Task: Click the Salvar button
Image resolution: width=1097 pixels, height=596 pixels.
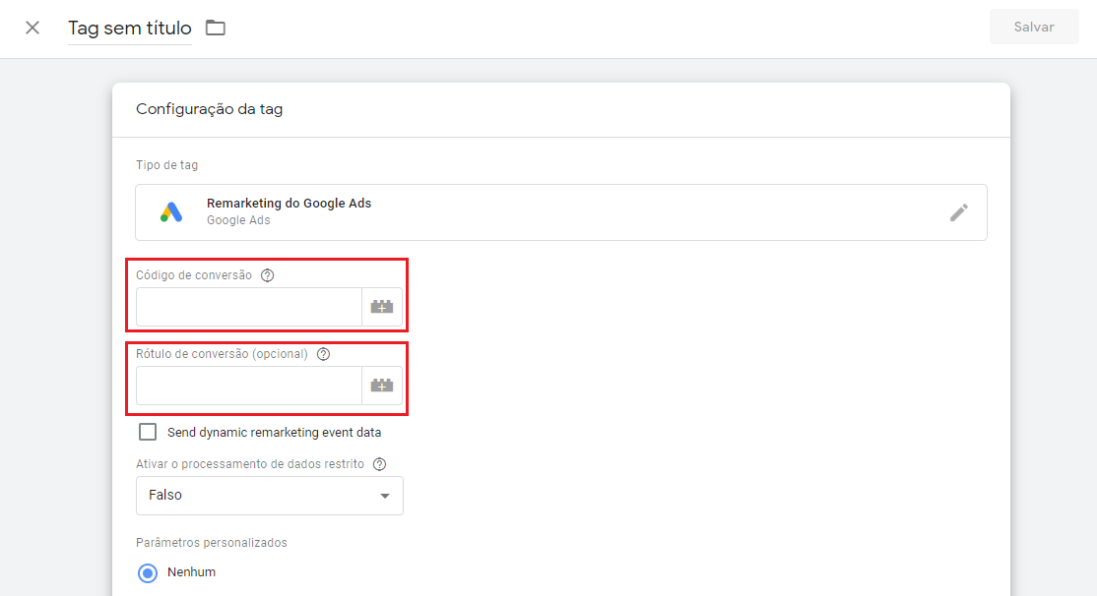Action: coord(1034,27)
